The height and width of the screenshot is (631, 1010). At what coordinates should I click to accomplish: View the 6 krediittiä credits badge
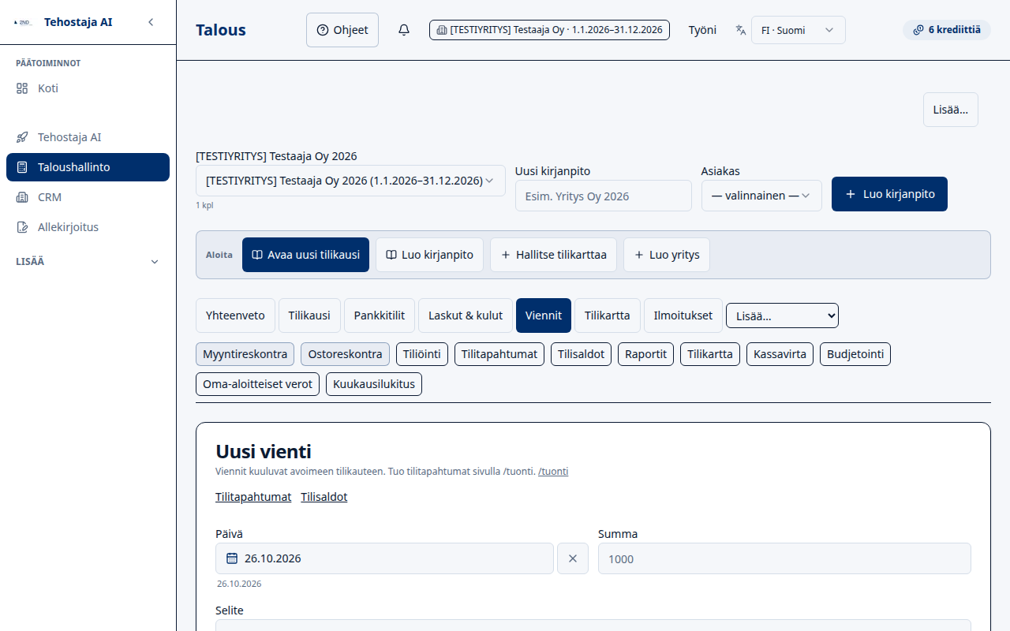pos(947,30)
